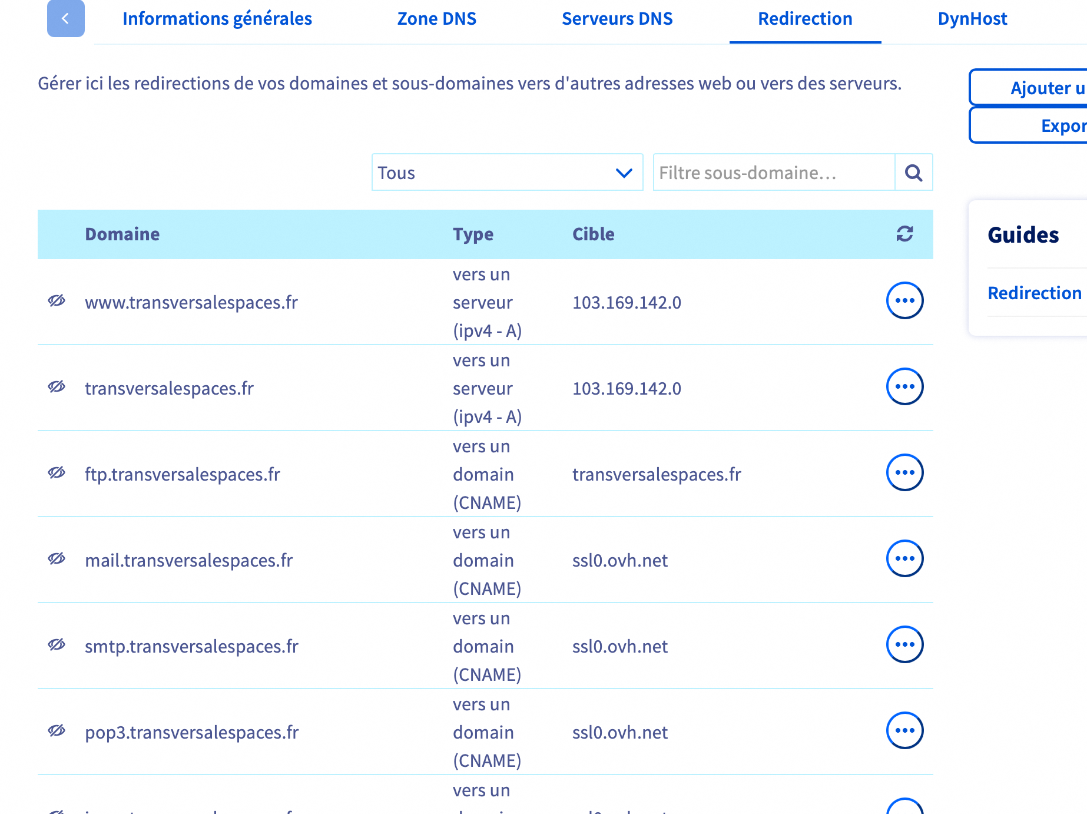Open actions menu for mail.transversalespaces.fr
Screen dimensions: 1087x814
pyautogui.click(x=904, y=558)
